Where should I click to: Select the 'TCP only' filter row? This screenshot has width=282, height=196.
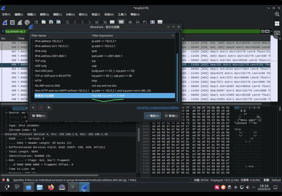coord(104,61)
